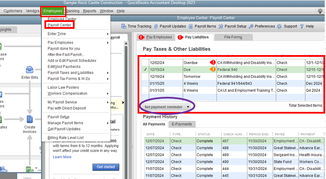Check the 12/16/24 Tomorrow liability row

click(145, 77)
